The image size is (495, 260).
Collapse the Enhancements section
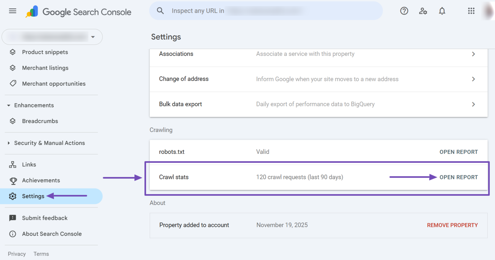point(8,105)
